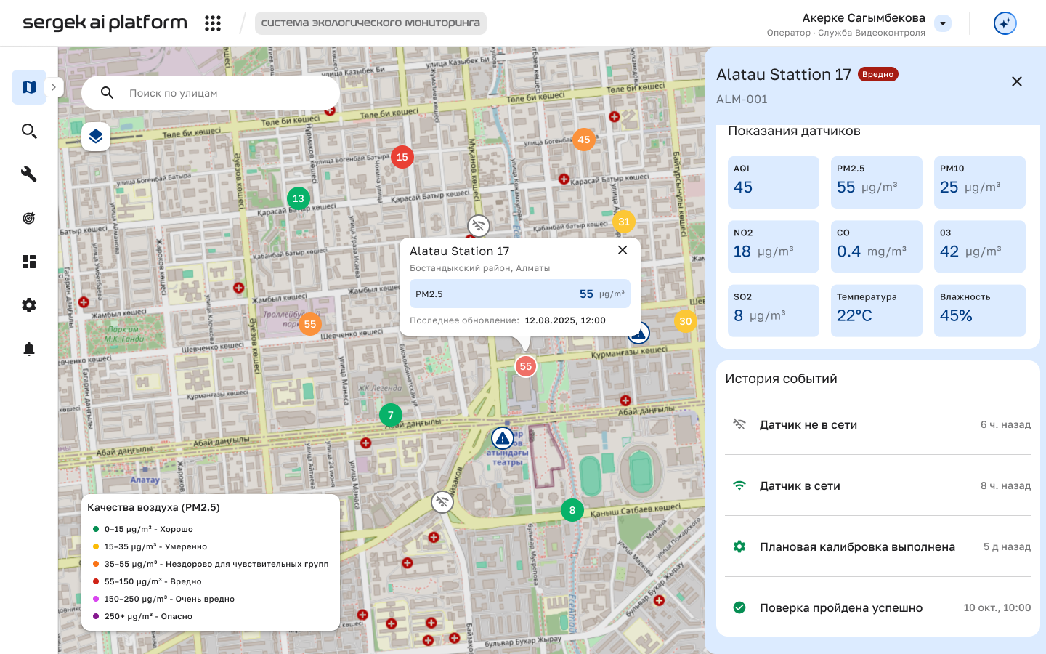The image size is (1046, 654).
Task: Toggle the map layers button
Action: pos(96,137)
